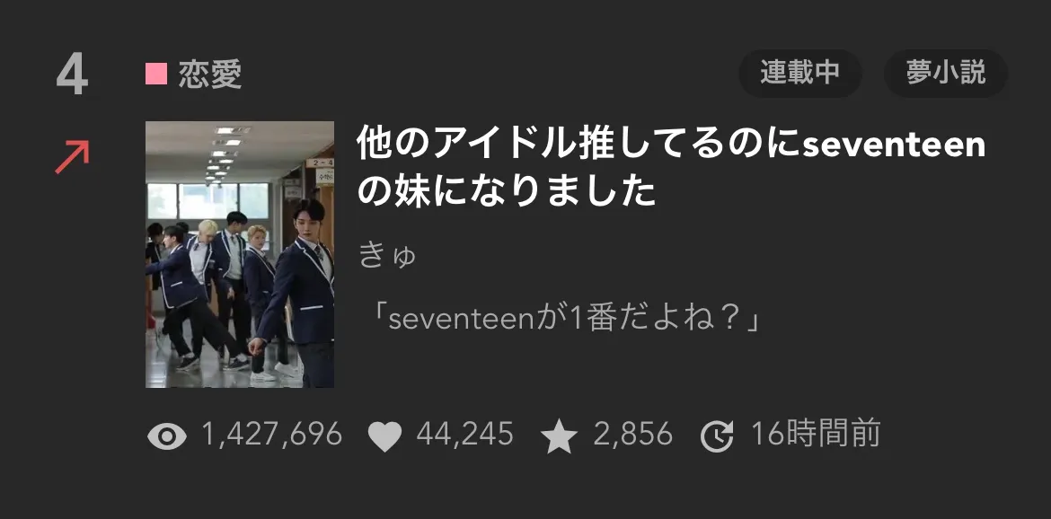This screenshot has height=519, width=1051.
Task: Tap the heart likes icon
Action: pos(384,436)
